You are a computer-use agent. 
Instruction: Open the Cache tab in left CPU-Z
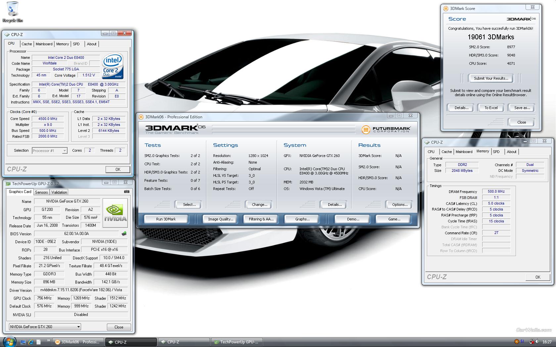[27, 44]
